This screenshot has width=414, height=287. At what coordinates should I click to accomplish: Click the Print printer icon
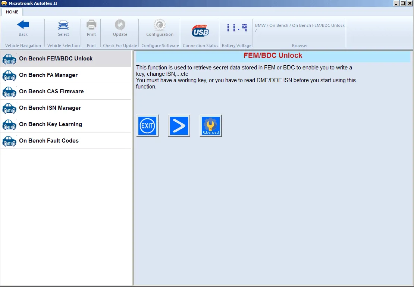tap(91, 25)
